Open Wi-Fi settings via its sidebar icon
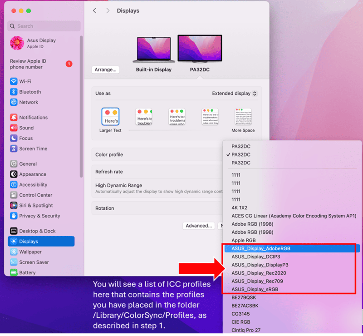The width and height of the screenshot is (363, 336). click(14, 81)
